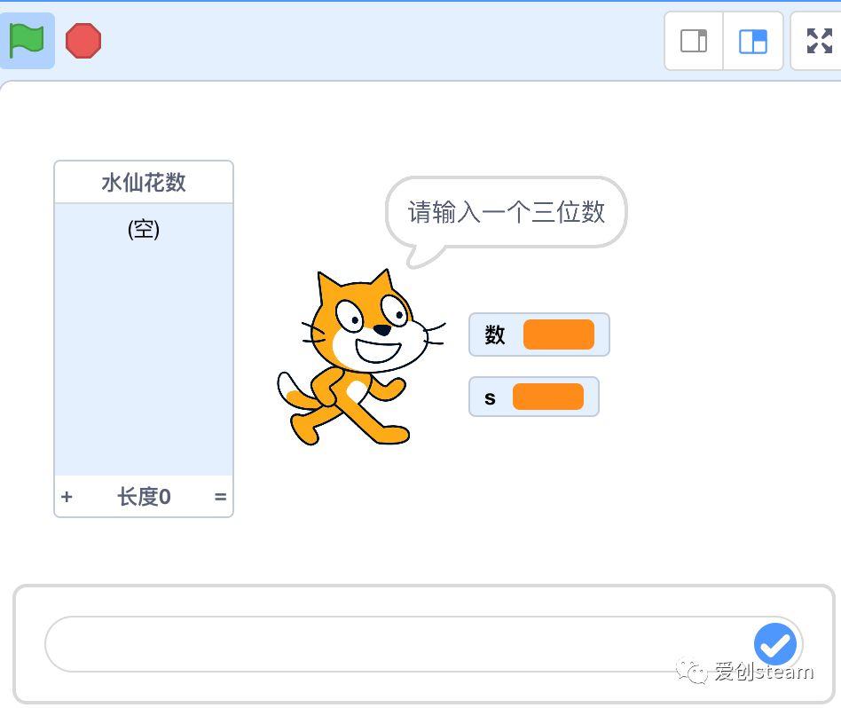841x708 pixels.
Task: Enter full screen stage mode
Action: pyautogui.click(x=819, y=42)
